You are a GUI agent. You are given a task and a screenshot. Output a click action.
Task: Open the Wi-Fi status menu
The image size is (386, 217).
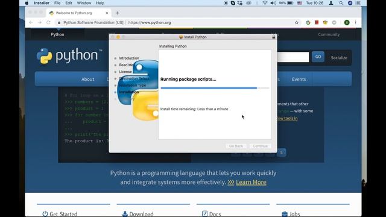265,3
